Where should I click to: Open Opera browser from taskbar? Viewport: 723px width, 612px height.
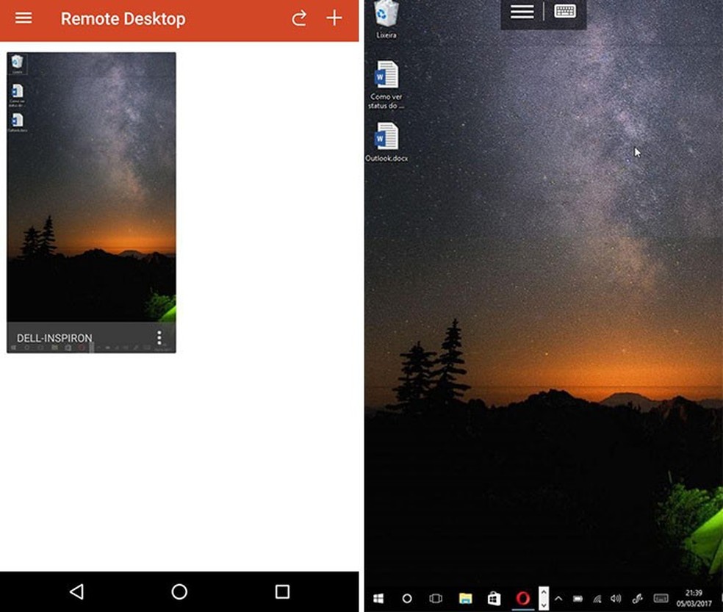[x=523, y=599]
